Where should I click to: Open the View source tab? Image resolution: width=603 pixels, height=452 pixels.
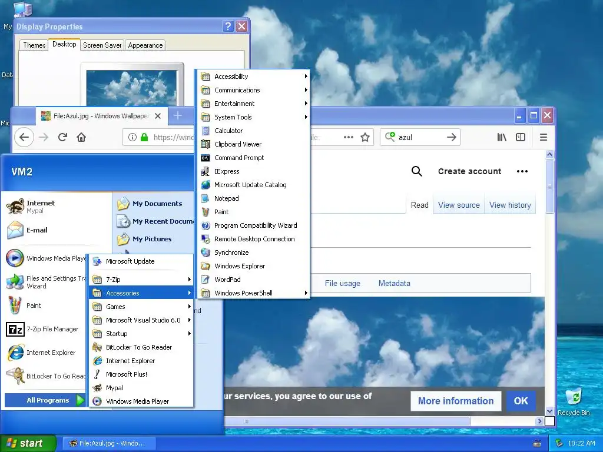point(459,205)
